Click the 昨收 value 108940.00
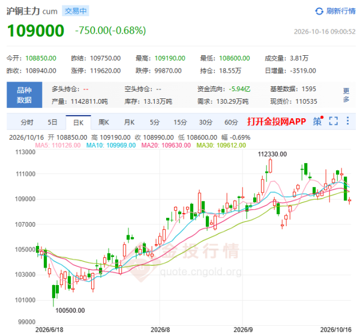The height and width of the screenshot is (333, 360). tap(41, 71)
